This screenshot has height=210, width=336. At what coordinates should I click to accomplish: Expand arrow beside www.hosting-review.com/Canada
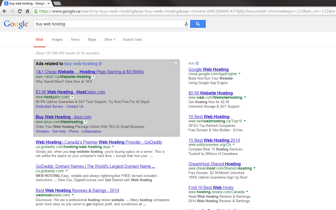click(247, 192)
